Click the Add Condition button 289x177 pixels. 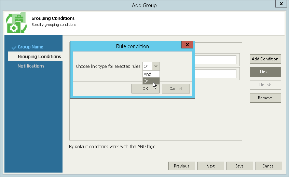pyautogui.click(x=265, y=59)
